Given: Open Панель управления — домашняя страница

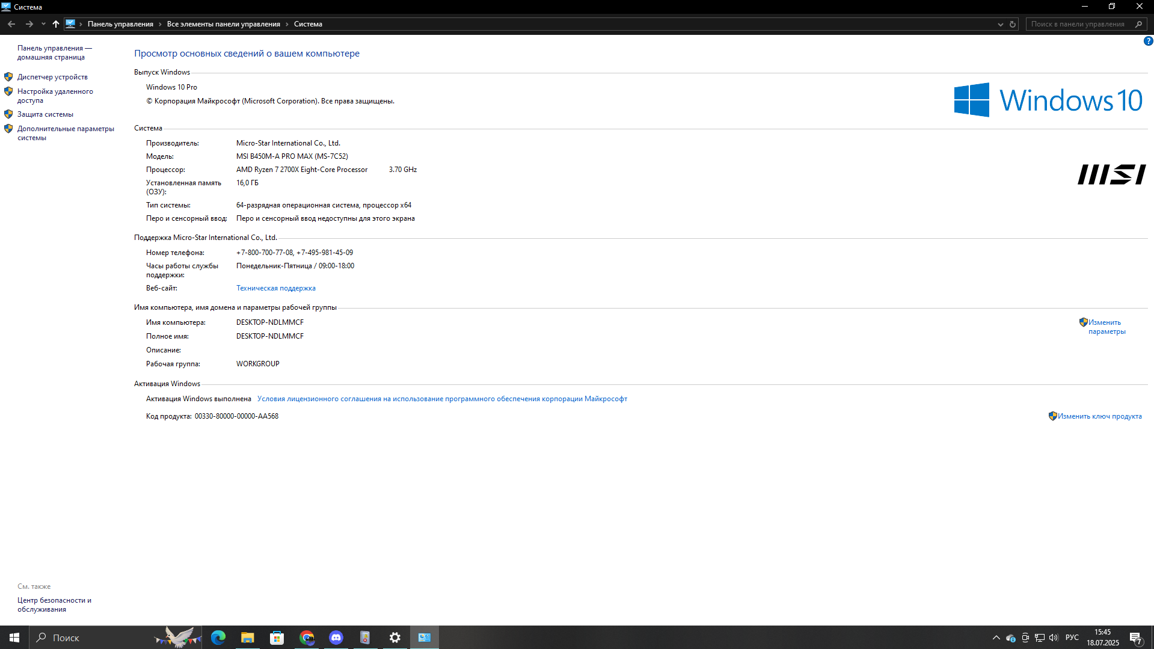Looking at the screenshot, I should (55, 52).
